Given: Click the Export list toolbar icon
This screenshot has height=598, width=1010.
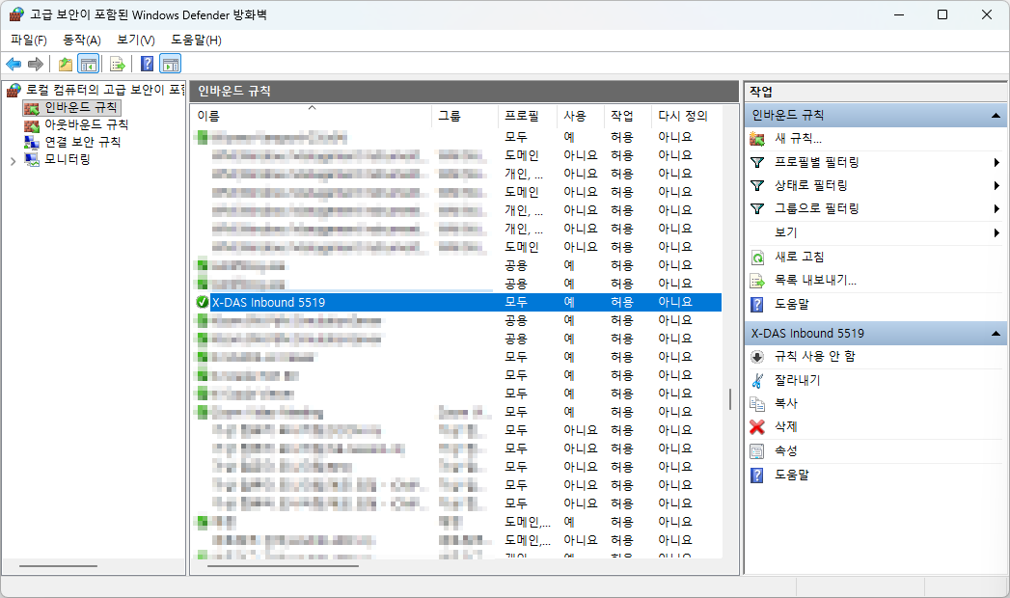Looking at the screenshot, I should pos(117,65).
